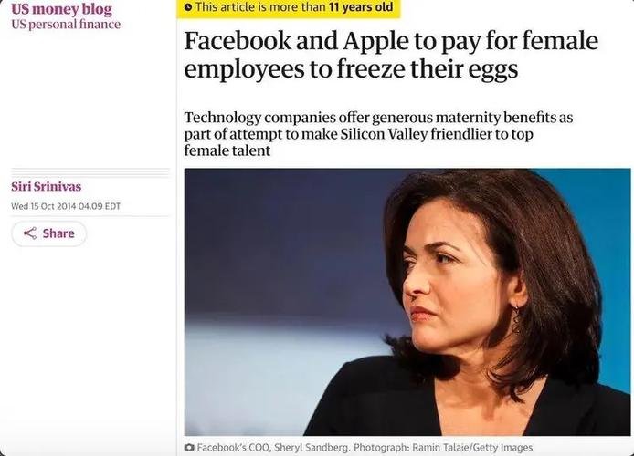Image resolution: width=634 pixels, height=456 pixels.
Task: Click the standfirst about generous maternity benefits
Action: (384, 134)
